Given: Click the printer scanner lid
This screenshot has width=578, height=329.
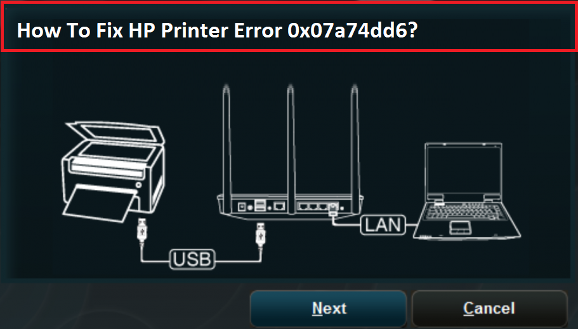Looking at the screenshot, I should click(115, 134).
